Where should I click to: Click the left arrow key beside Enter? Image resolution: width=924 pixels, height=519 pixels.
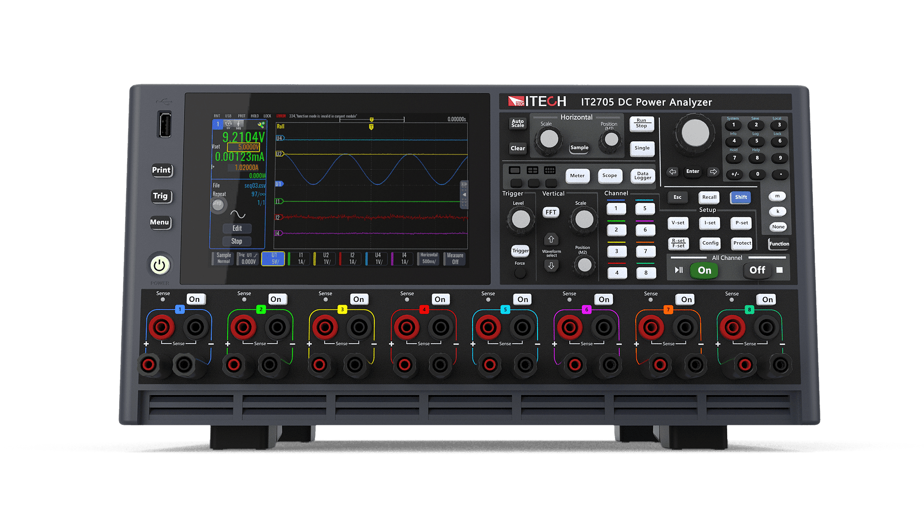click(x=673, y=172)
